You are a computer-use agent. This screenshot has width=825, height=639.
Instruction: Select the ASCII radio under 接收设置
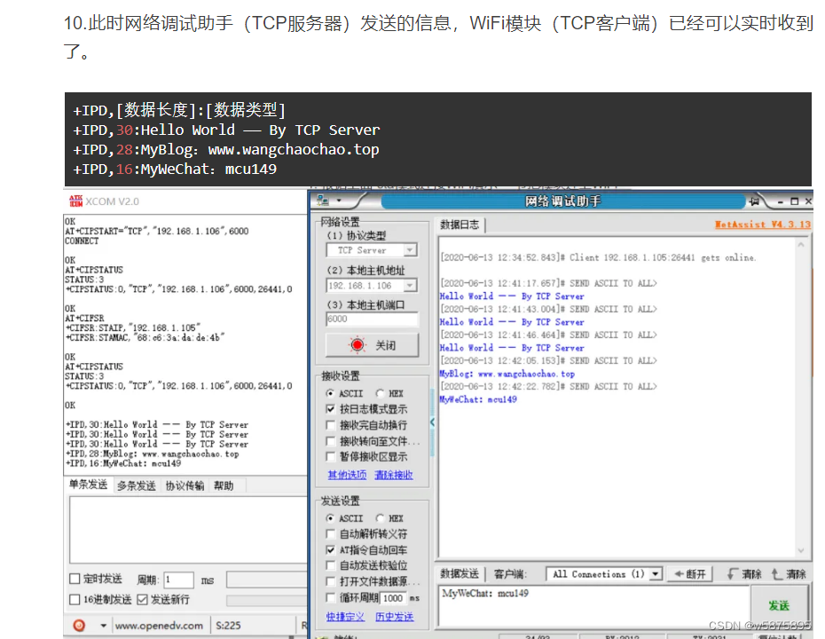click(x=330, y=393)
